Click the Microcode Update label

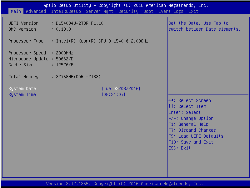click(28, 59)
